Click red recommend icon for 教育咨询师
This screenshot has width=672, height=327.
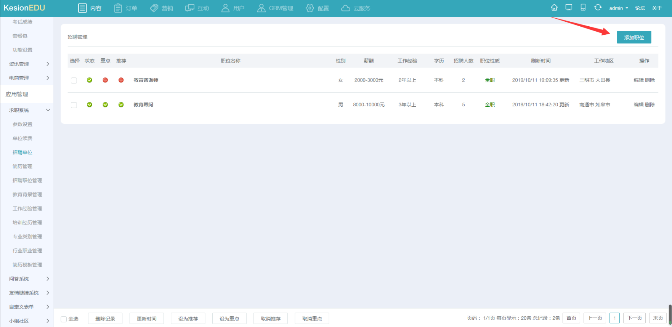(x=121, y=80)
